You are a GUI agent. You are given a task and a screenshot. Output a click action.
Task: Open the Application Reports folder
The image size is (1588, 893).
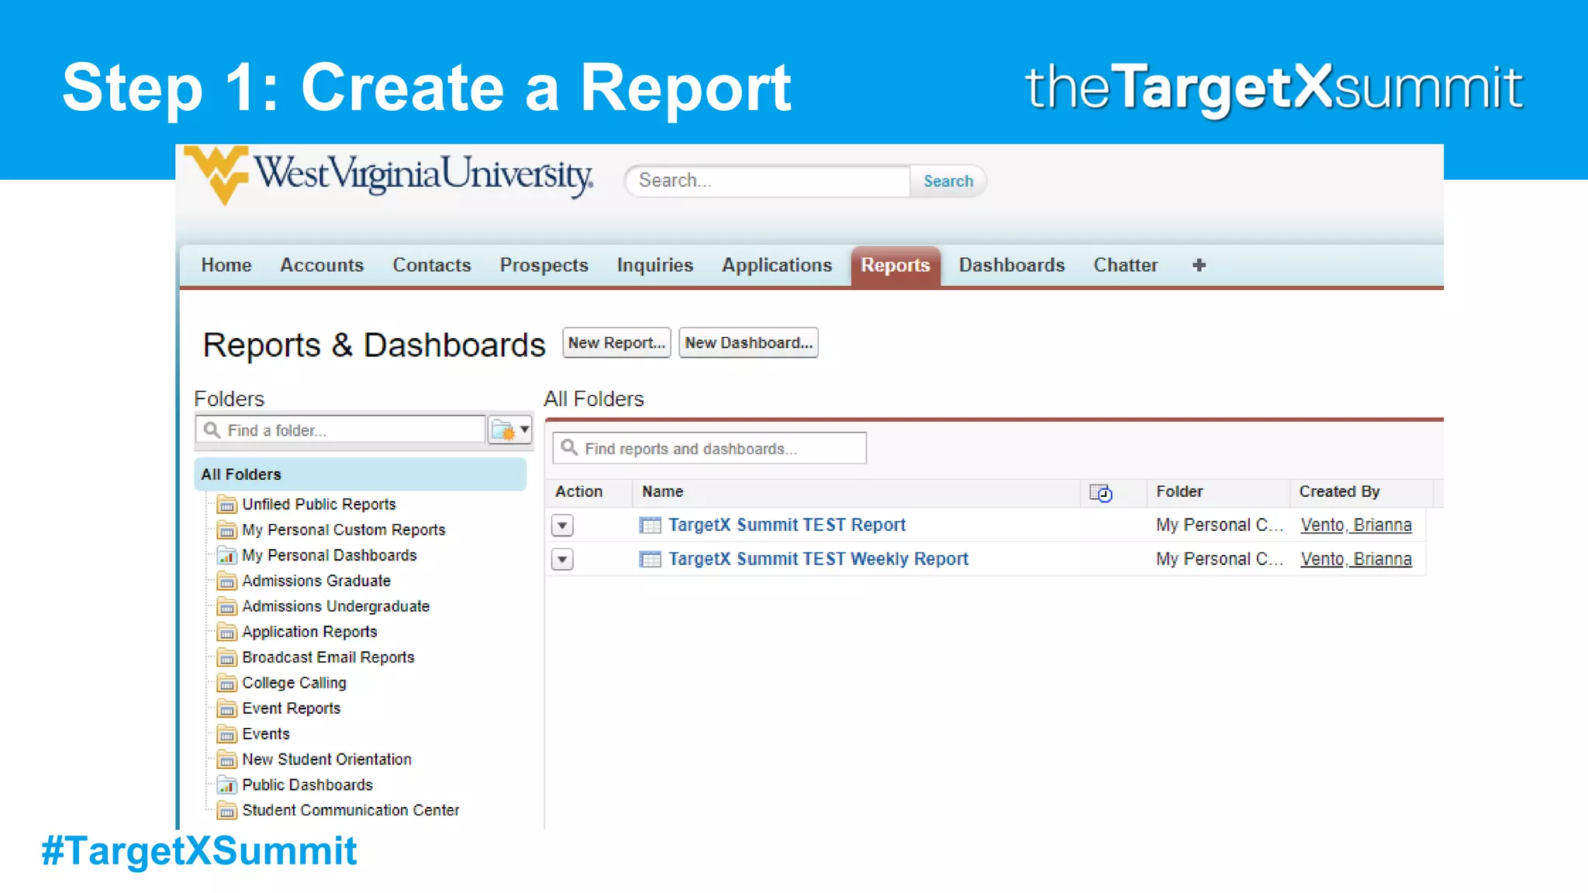click(x=309, y=633)
